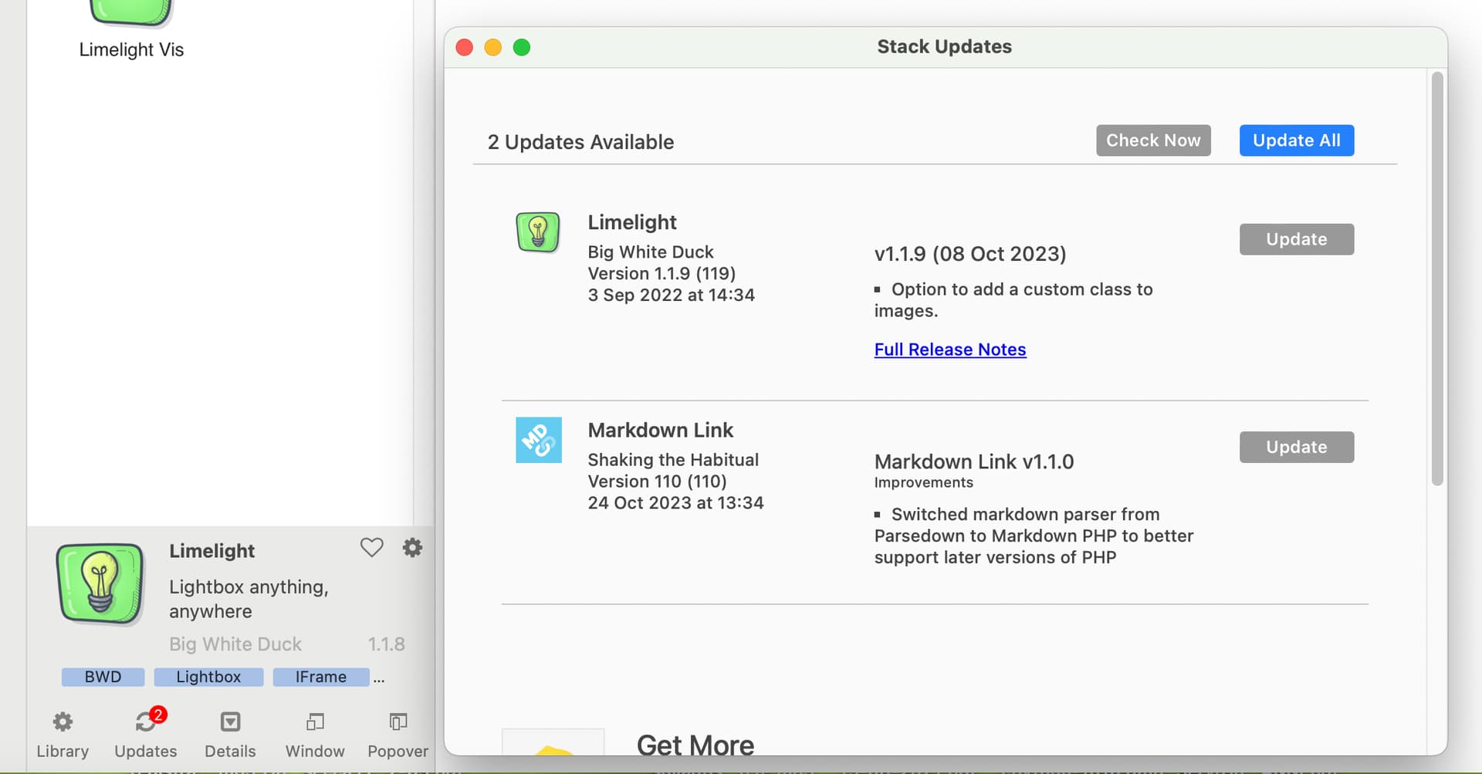The height and width of the screenshot is (774, 1482).
Task: Click 'v1.1.9 (08 Oct 2023)' text
Action: [x=970, y=254]
